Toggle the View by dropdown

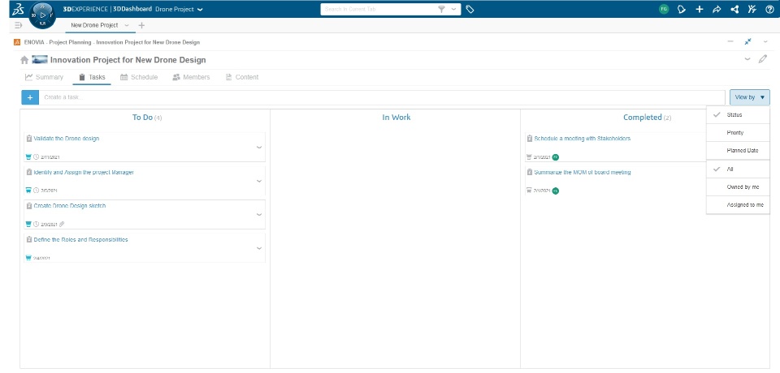(750, 97)
